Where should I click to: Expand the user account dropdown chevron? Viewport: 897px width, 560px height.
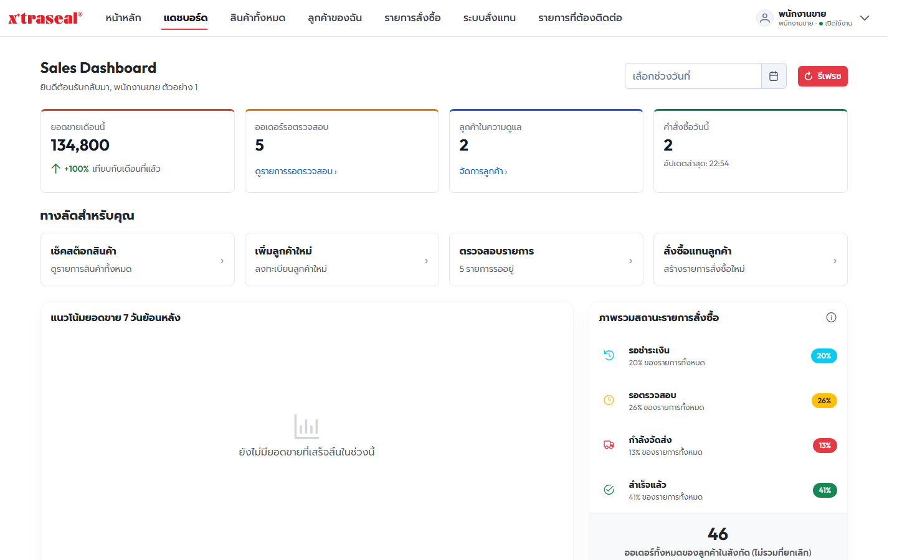coord(865,18)
